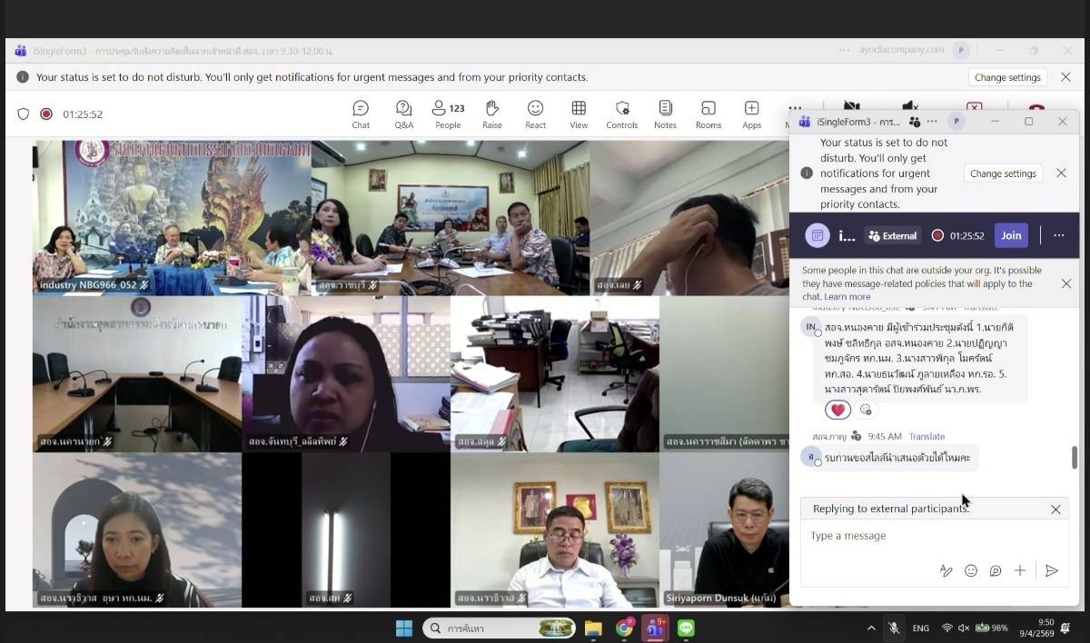The height and width of the screenshot is (643, 1090).
Task: Toggle the heart reaction on the message
Action: click(x=837, y=410)
